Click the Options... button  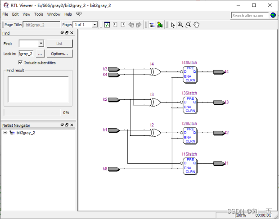pyautogui.click(x=59, y=54)
